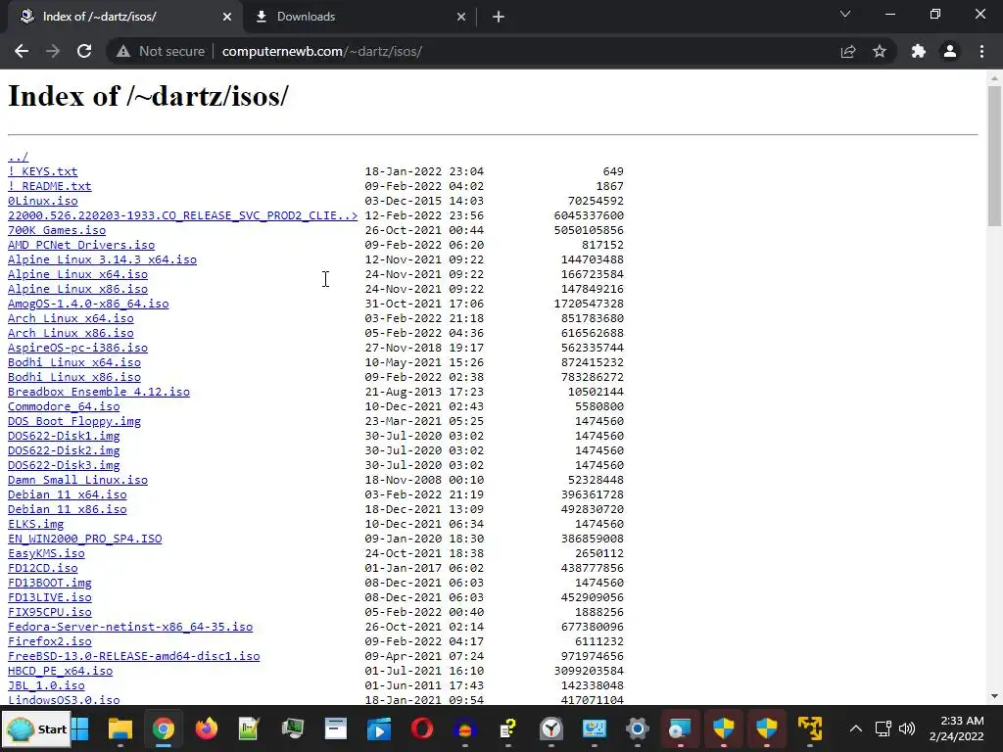Click the Commodore_64.iso link
Image resolution: width=1003 pixels, height=752 pixels.
64,406
